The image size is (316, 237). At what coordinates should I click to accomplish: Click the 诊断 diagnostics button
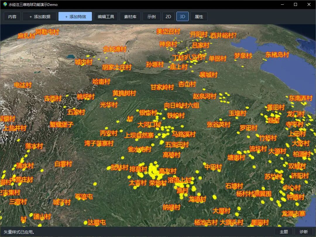click(x=304, y=232)
